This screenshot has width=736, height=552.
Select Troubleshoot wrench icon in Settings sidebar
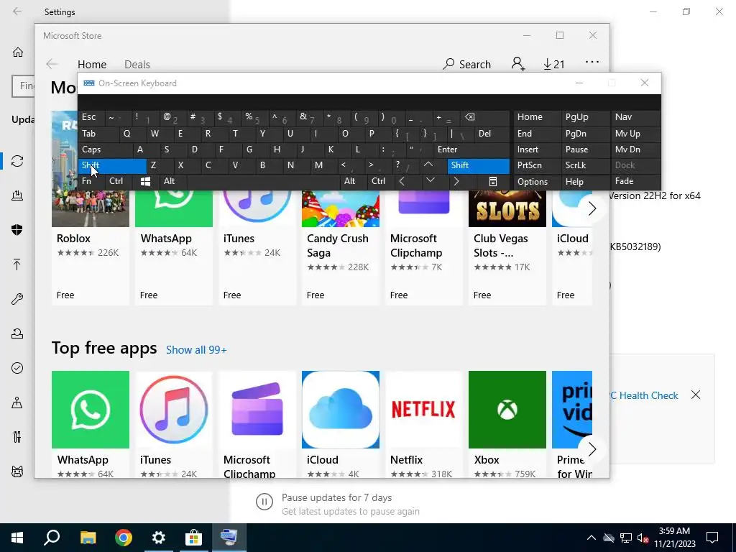[17, 298]
